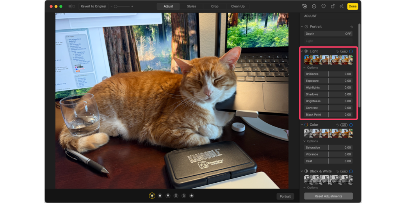Switch to the Crop tab
406x203 pixels.
click(215, 6)
